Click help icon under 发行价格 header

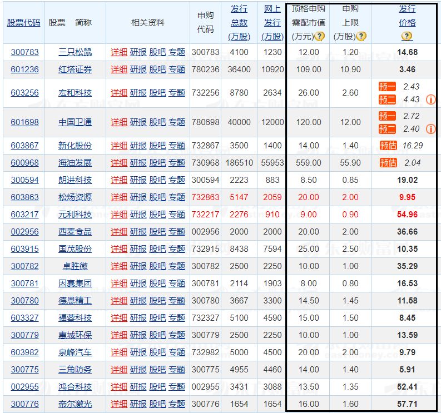[407, 36]
